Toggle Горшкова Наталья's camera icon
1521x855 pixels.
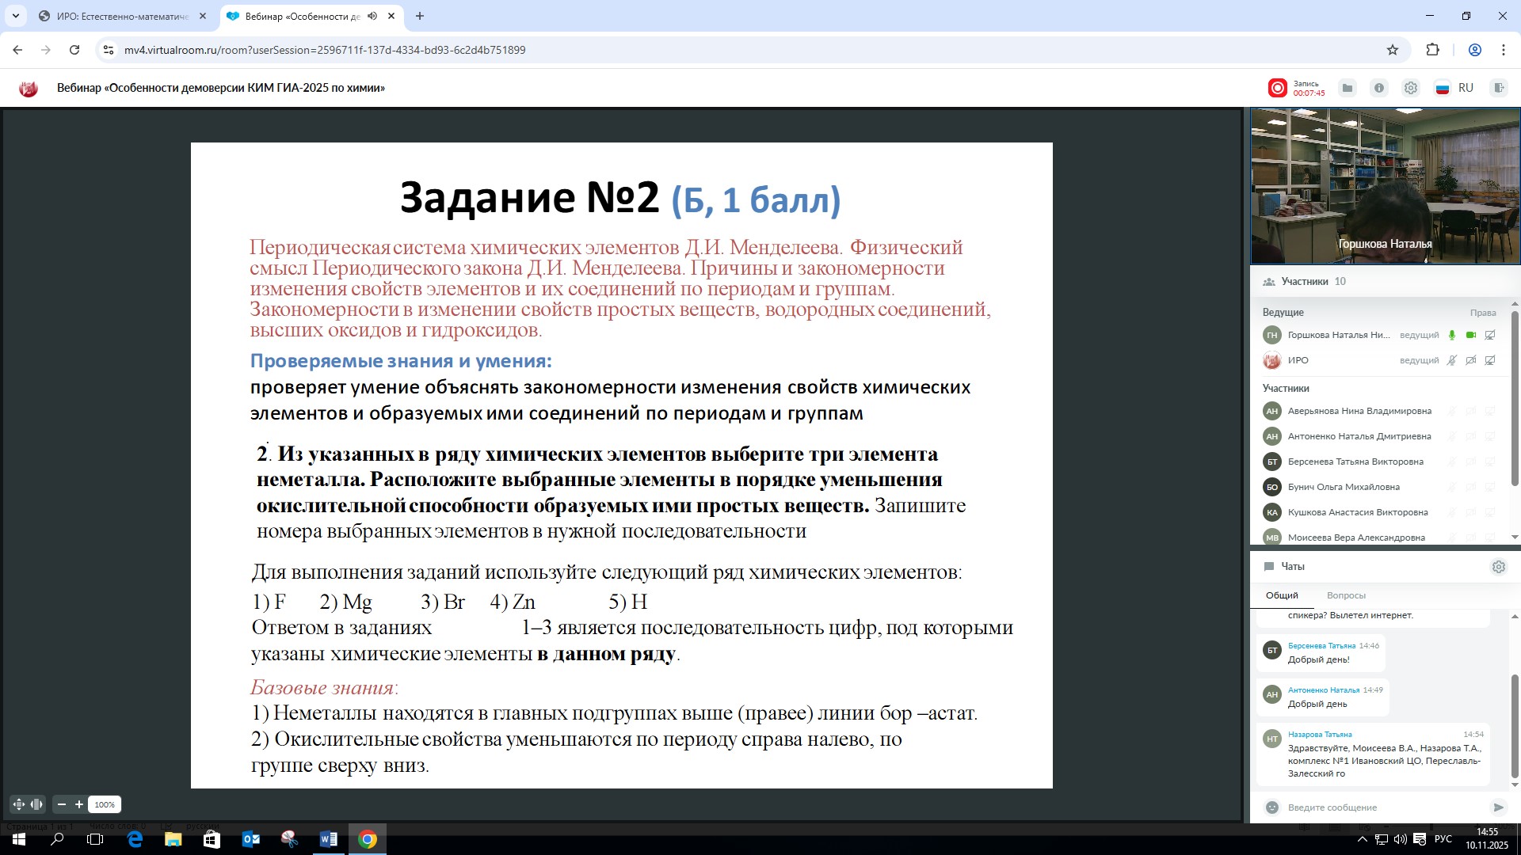tap(1471, 335)
